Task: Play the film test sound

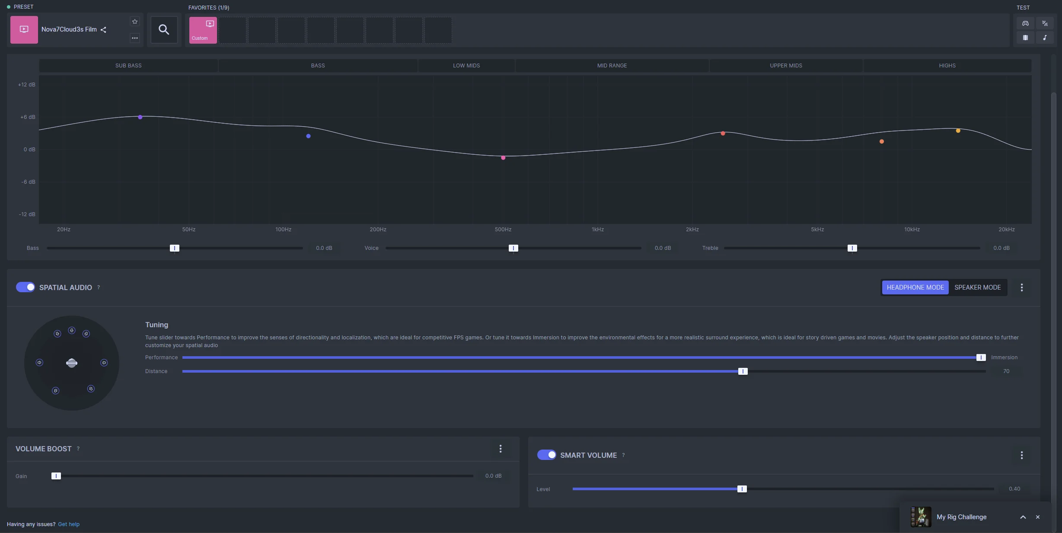Action: click(x=1025, y=38)
